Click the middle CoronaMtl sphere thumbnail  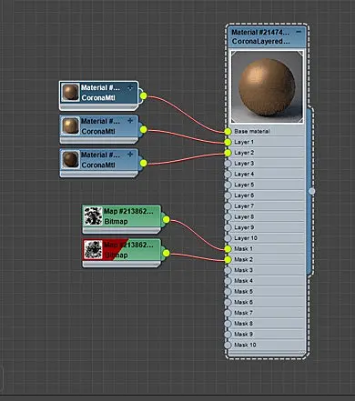click(x=70, y=126)
